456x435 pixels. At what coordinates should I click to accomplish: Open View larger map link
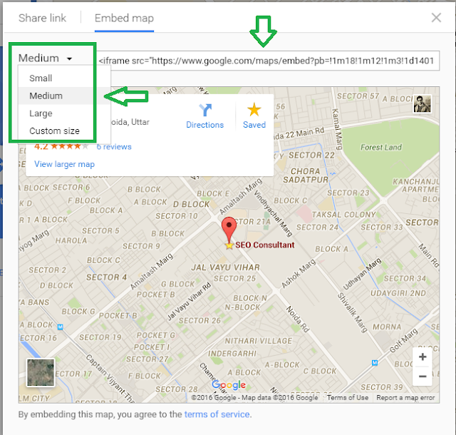click(x=64, y=164)
